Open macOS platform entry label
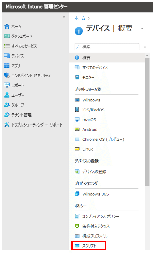 89,120
